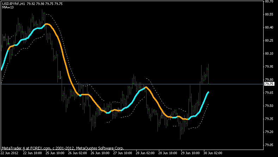Click the current price tag 79.75
This screenshot has height=157, width=278.
[x=269, y=84]
